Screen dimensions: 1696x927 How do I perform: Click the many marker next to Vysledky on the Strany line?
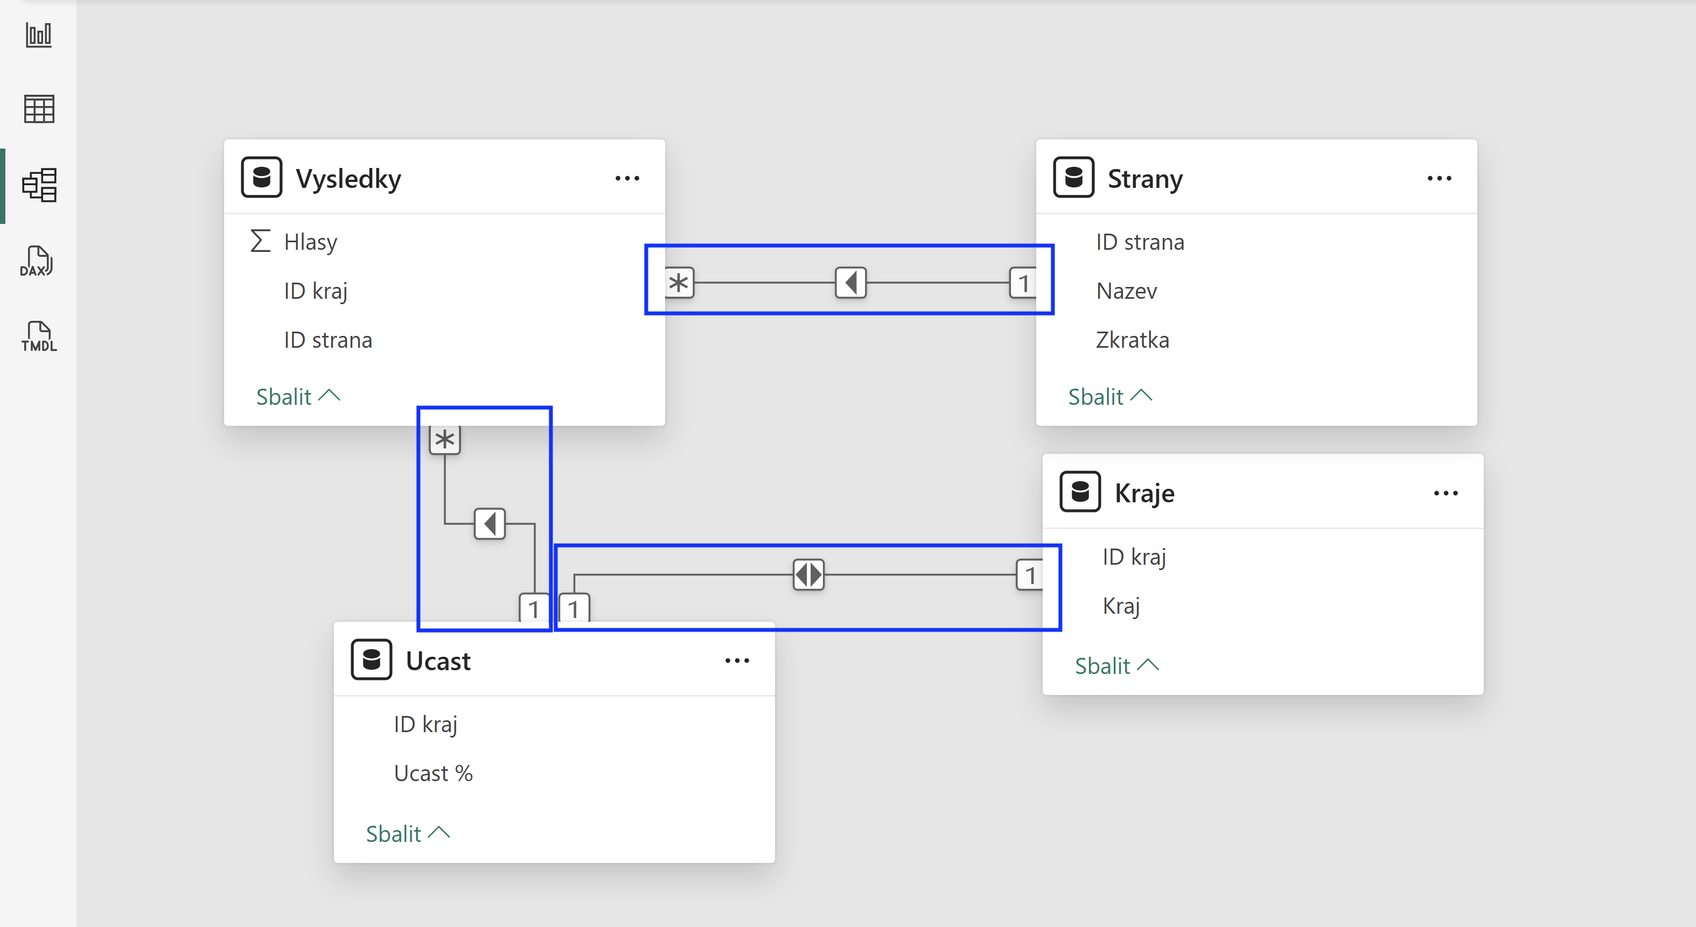tap(679, 283)
